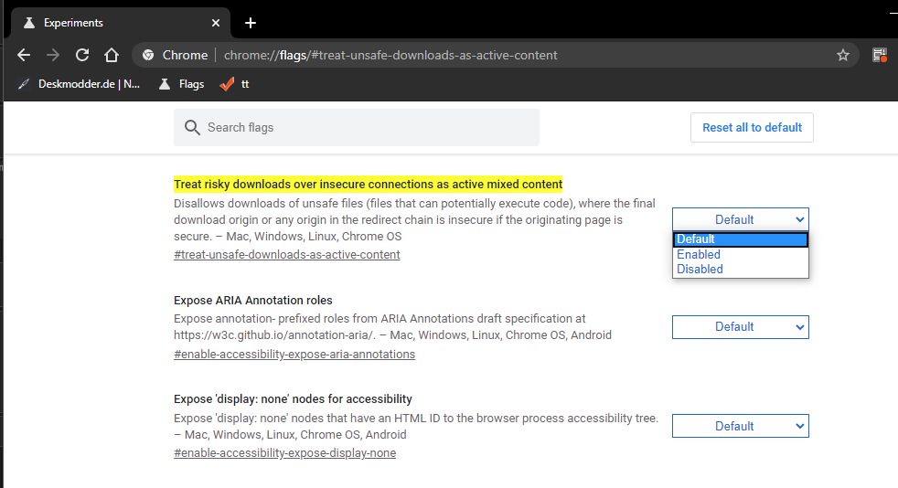Click the forward navigation arrow
This screenshot has height=488, width=898.
click(53, 55)
